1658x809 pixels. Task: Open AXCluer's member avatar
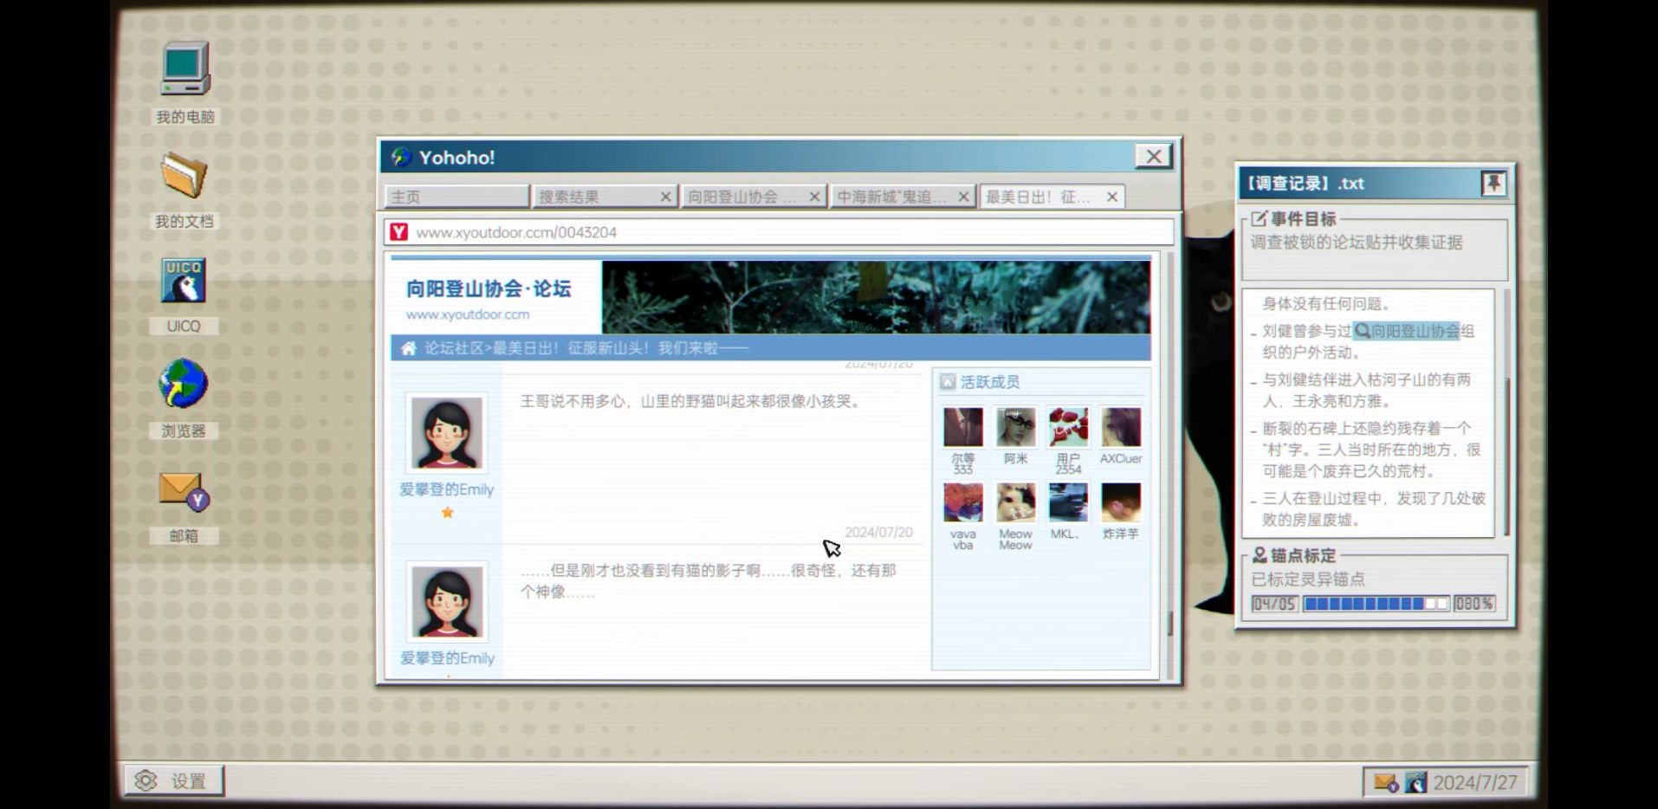click(x=1121, y=428)
